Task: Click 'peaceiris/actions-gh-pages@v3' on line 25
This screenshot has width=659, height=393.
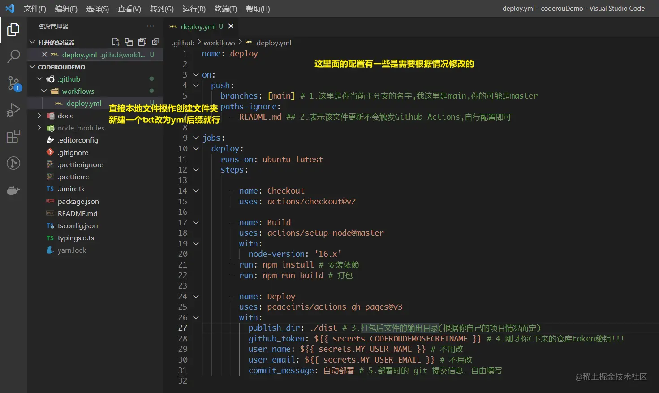Action: pyautogui.click(x=335, y=307)
